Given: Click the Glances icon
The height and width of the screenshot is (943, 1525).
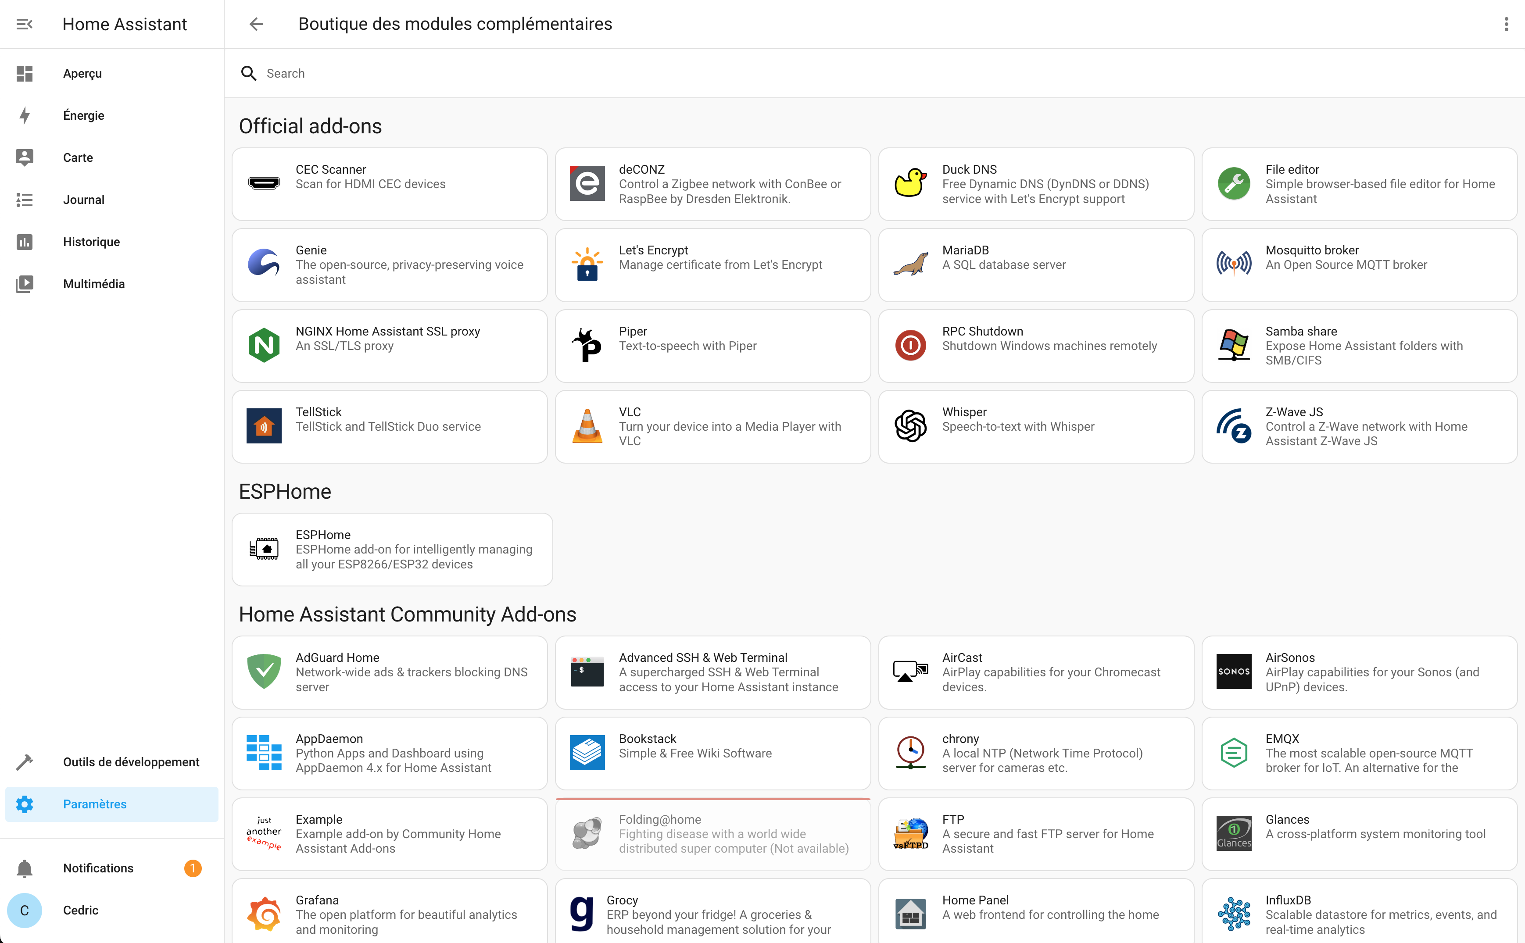Looking at the screenshot, I should pos(1233,833).
